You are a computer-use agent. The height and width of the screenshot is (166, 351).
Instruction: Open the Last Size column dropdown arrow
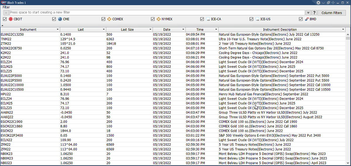tap(150, 30)
